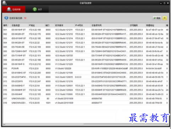The image size is (172, 129).
Task: Click software version V1.0build 120228
Action: tap(63, 68)
